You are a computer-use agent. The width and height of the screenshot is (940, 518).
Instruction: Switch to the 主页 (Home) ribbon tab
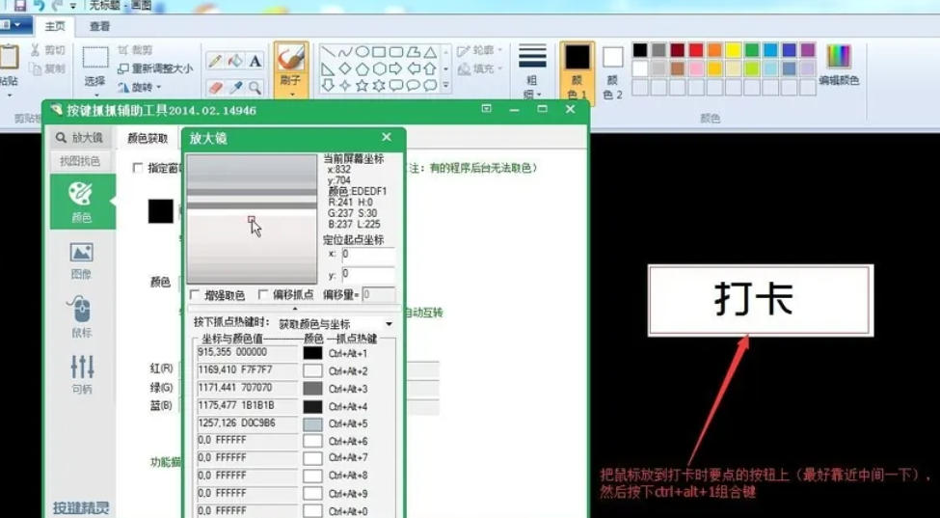(55, 26)
